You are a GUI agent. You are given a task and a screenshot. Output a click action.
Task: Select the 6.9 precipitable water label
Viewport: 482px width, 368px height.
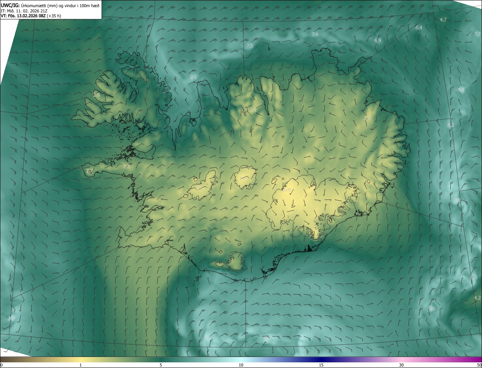tap(377, 40)
